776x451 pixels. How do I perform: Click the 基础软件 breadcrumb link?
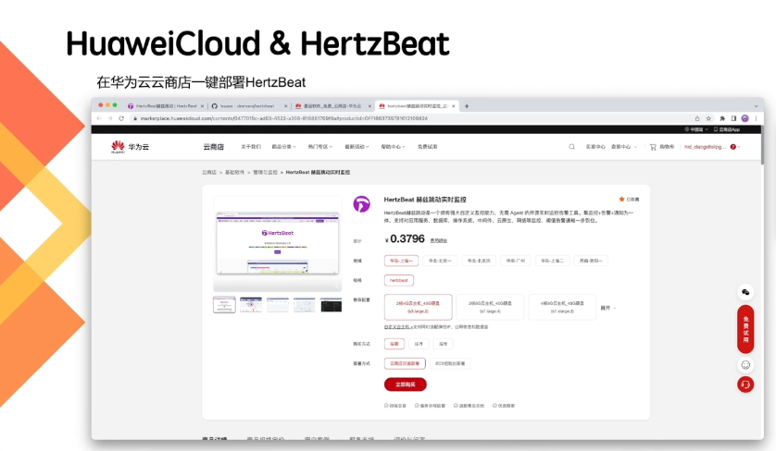click(x=234, y=173)
